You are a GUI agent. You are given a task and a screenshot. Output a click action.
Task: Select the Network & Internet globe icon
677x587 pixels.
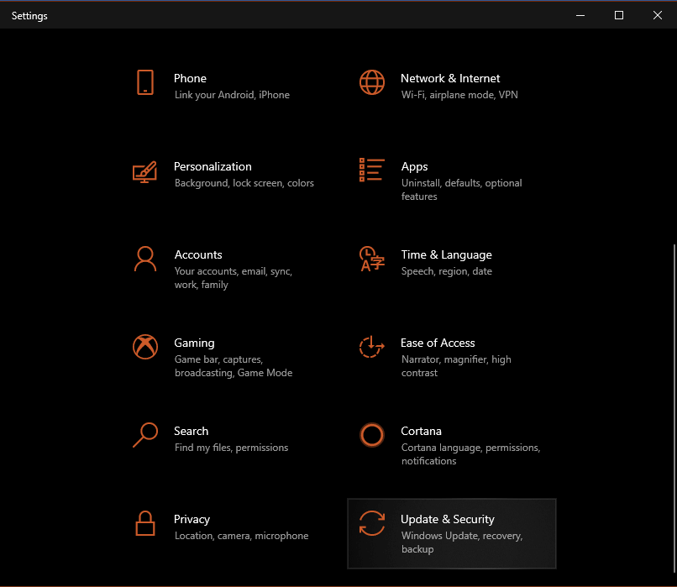[x=371, y=84]
